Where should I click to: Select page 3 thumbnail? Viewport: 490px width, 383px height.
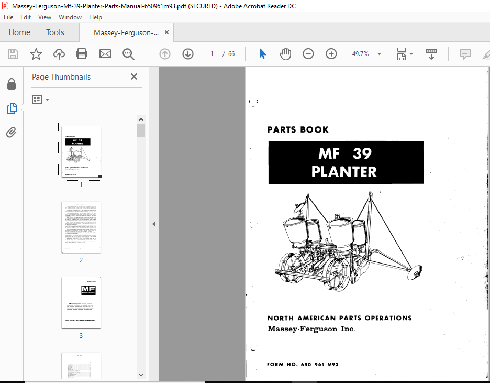81,303
